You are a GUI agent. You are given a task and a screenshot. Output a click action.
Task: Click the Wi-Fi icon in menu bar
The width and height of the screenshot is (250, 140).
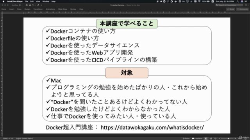[199, 2]
